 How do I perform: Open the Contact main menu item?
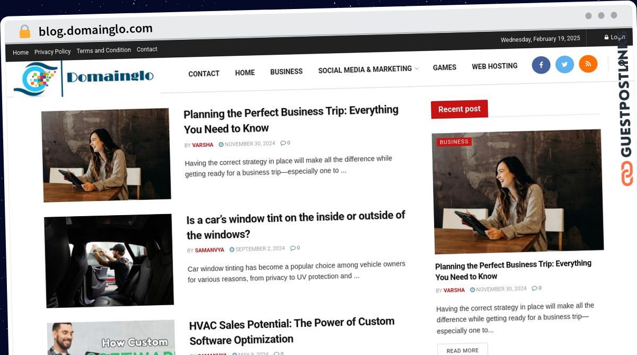[x=204, y=74]
